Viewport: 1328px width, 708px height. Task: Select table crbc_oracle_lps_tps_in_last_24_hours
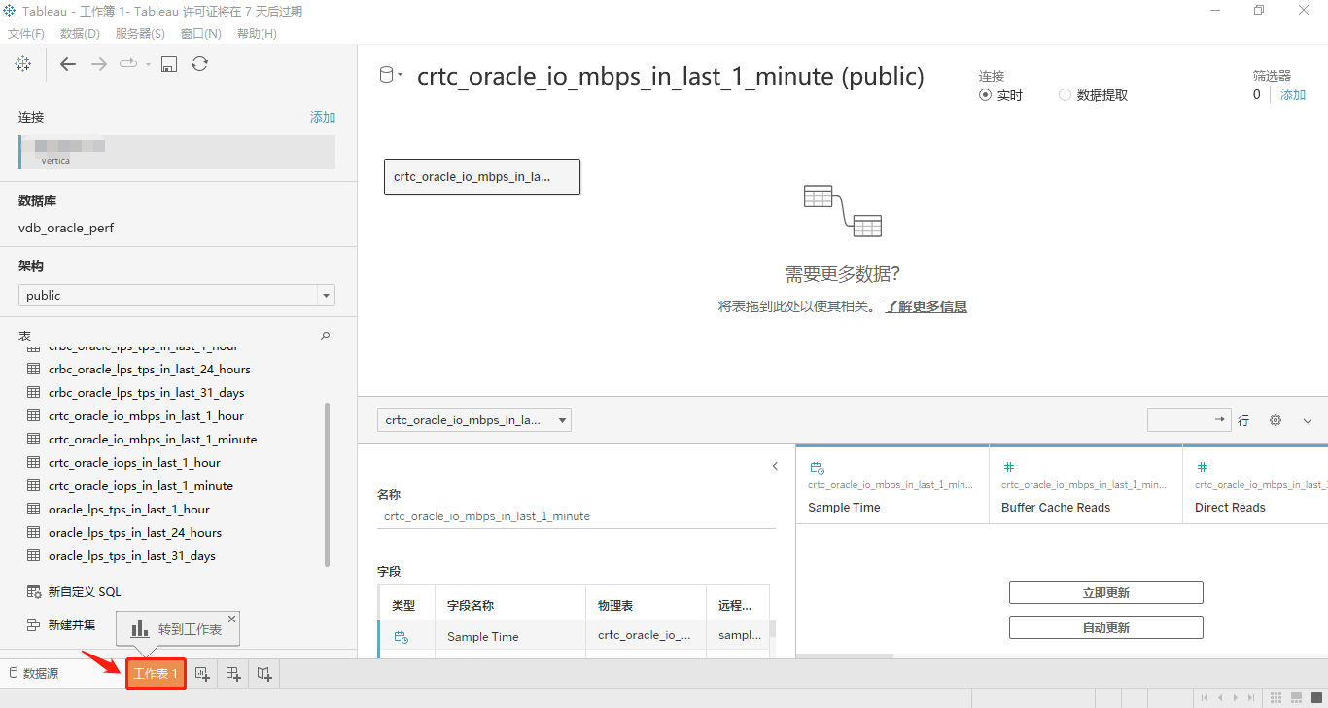[x=150, y=370]
